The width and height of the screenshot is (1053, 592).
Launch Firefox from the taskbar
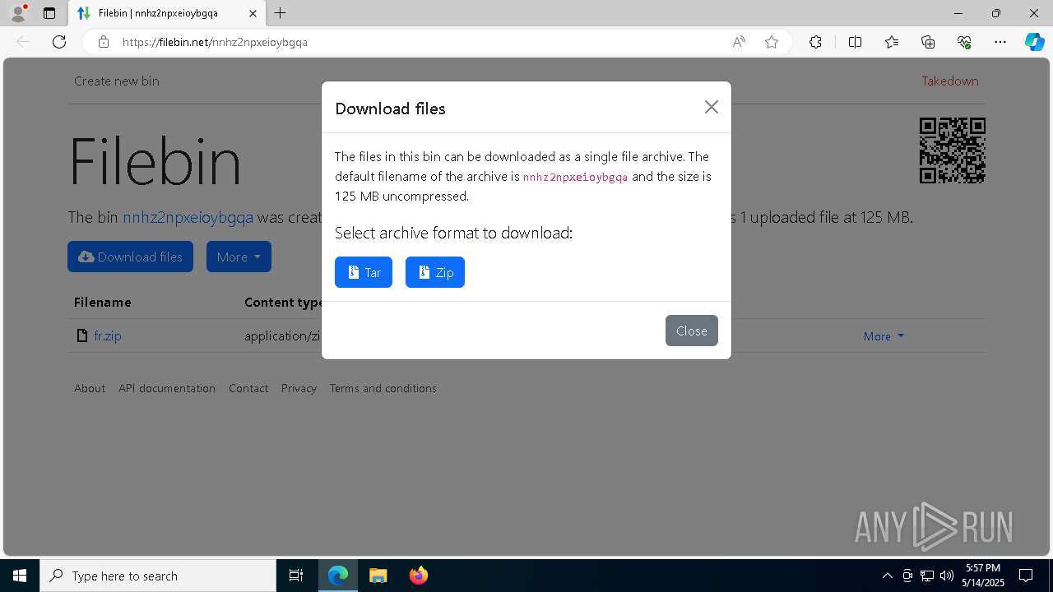tap(418, 576)
